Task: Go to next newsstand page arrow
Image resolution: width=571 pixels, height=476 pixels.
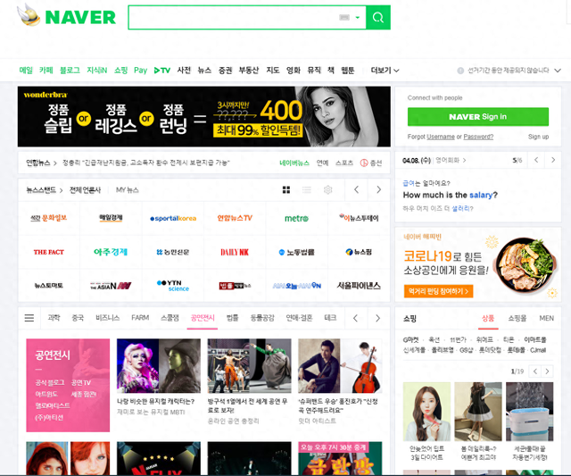Action: click(378, 189)
